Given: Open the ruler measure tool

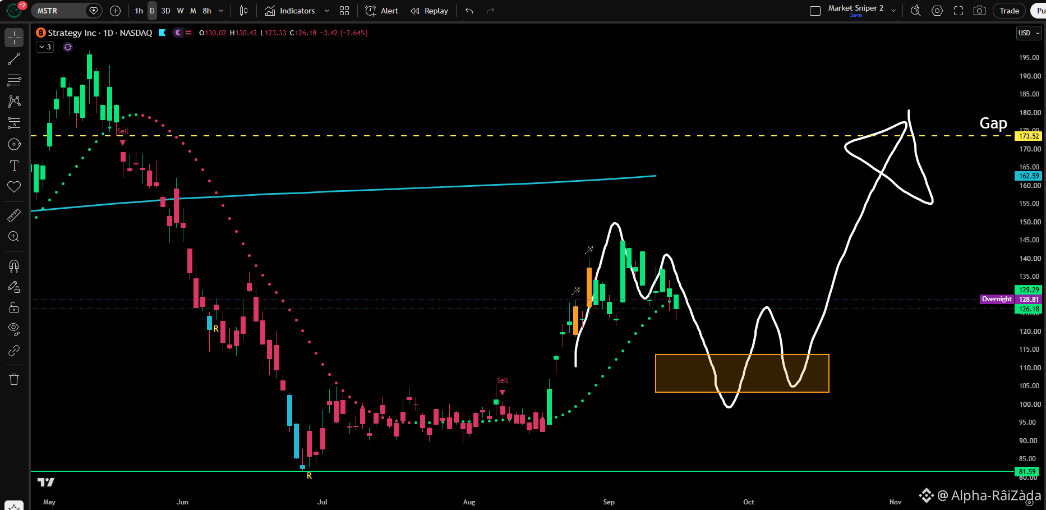Looking at the screenshot, I should (14, 215).
